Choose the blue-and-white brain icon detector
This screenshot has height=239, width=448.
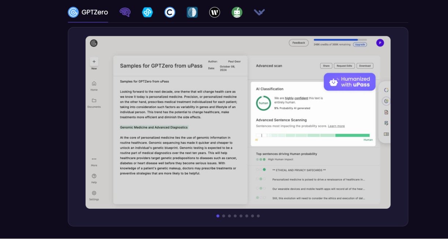tap(192, 12)
